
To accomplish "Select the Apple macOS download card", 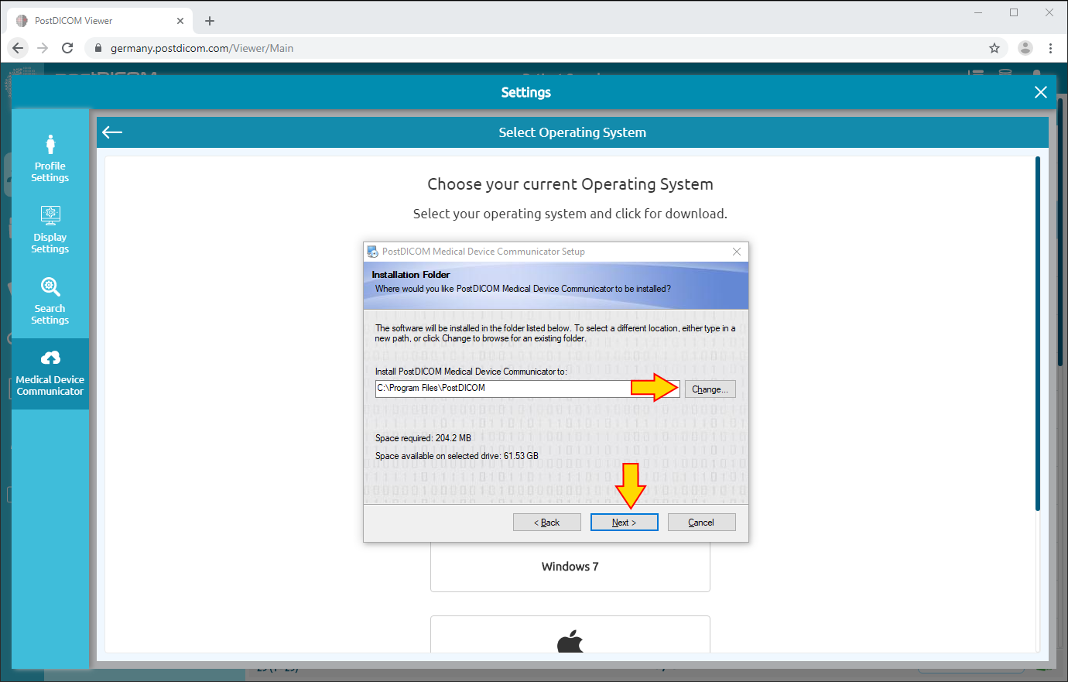I will tap(570, 635).
